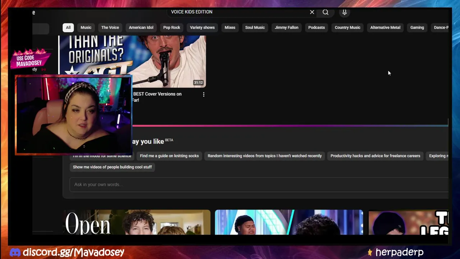Select the All filter chip
The width and height of the screenshot is (460, 259).
tap(68, 28)
